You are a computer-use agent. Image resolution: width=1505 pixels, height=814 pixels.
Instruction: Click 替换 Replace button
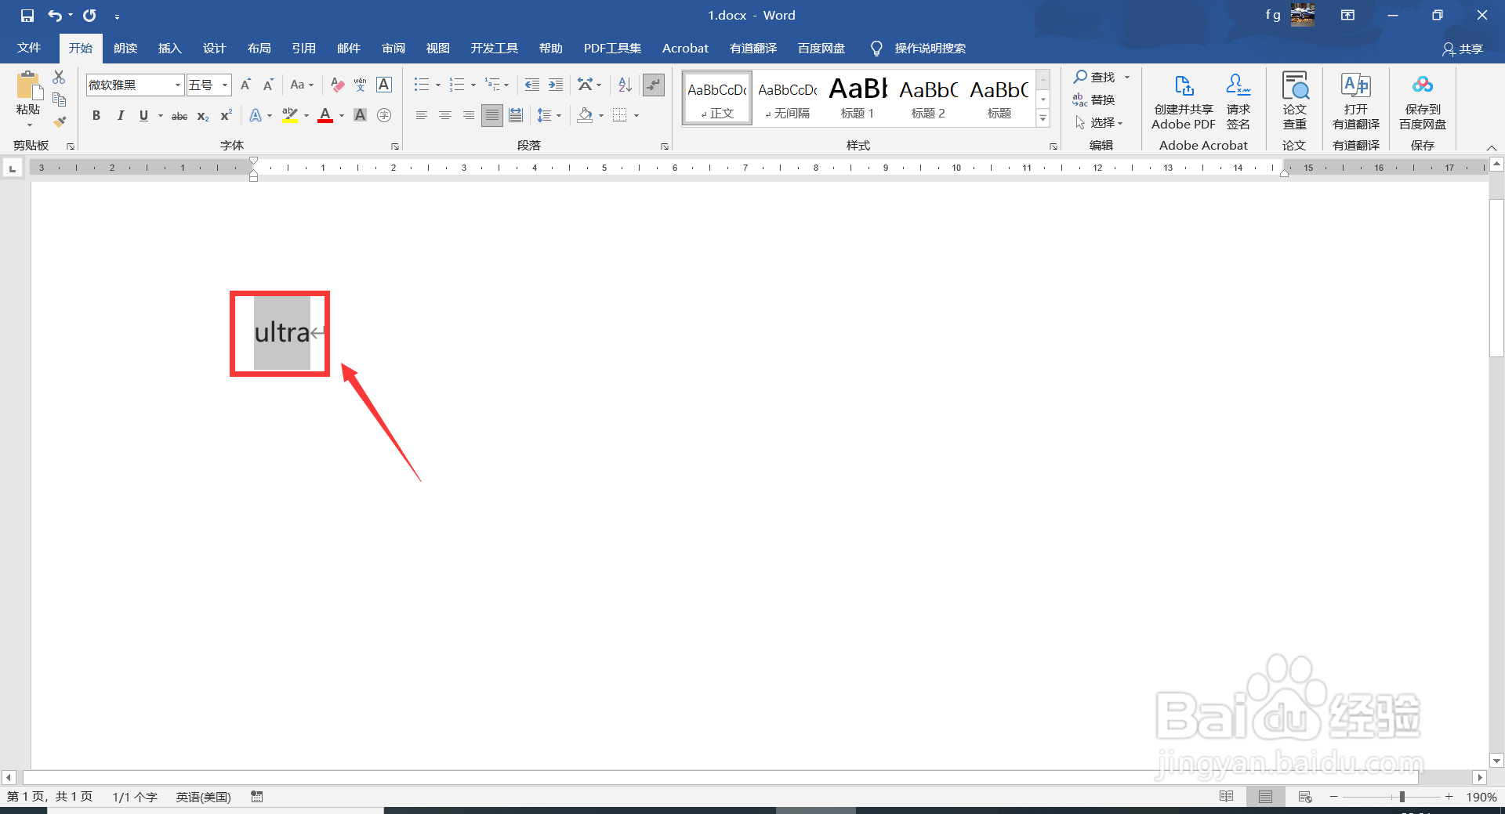(x=1093, y=99)
